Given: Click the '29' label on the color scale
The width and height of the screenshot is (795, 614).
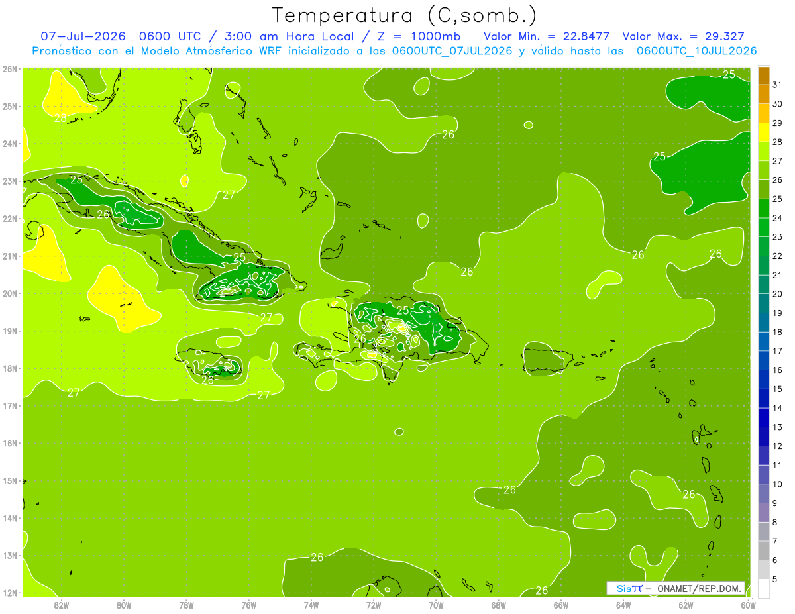Looking at the screenshot, I should [778, 123].
